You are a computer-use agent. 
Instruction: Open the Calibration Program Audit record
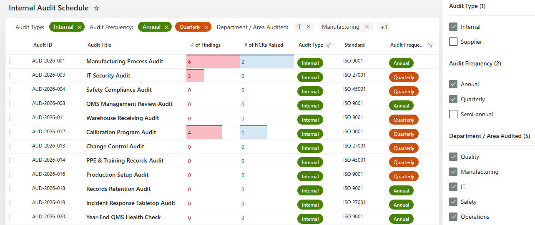coord(121,132)
